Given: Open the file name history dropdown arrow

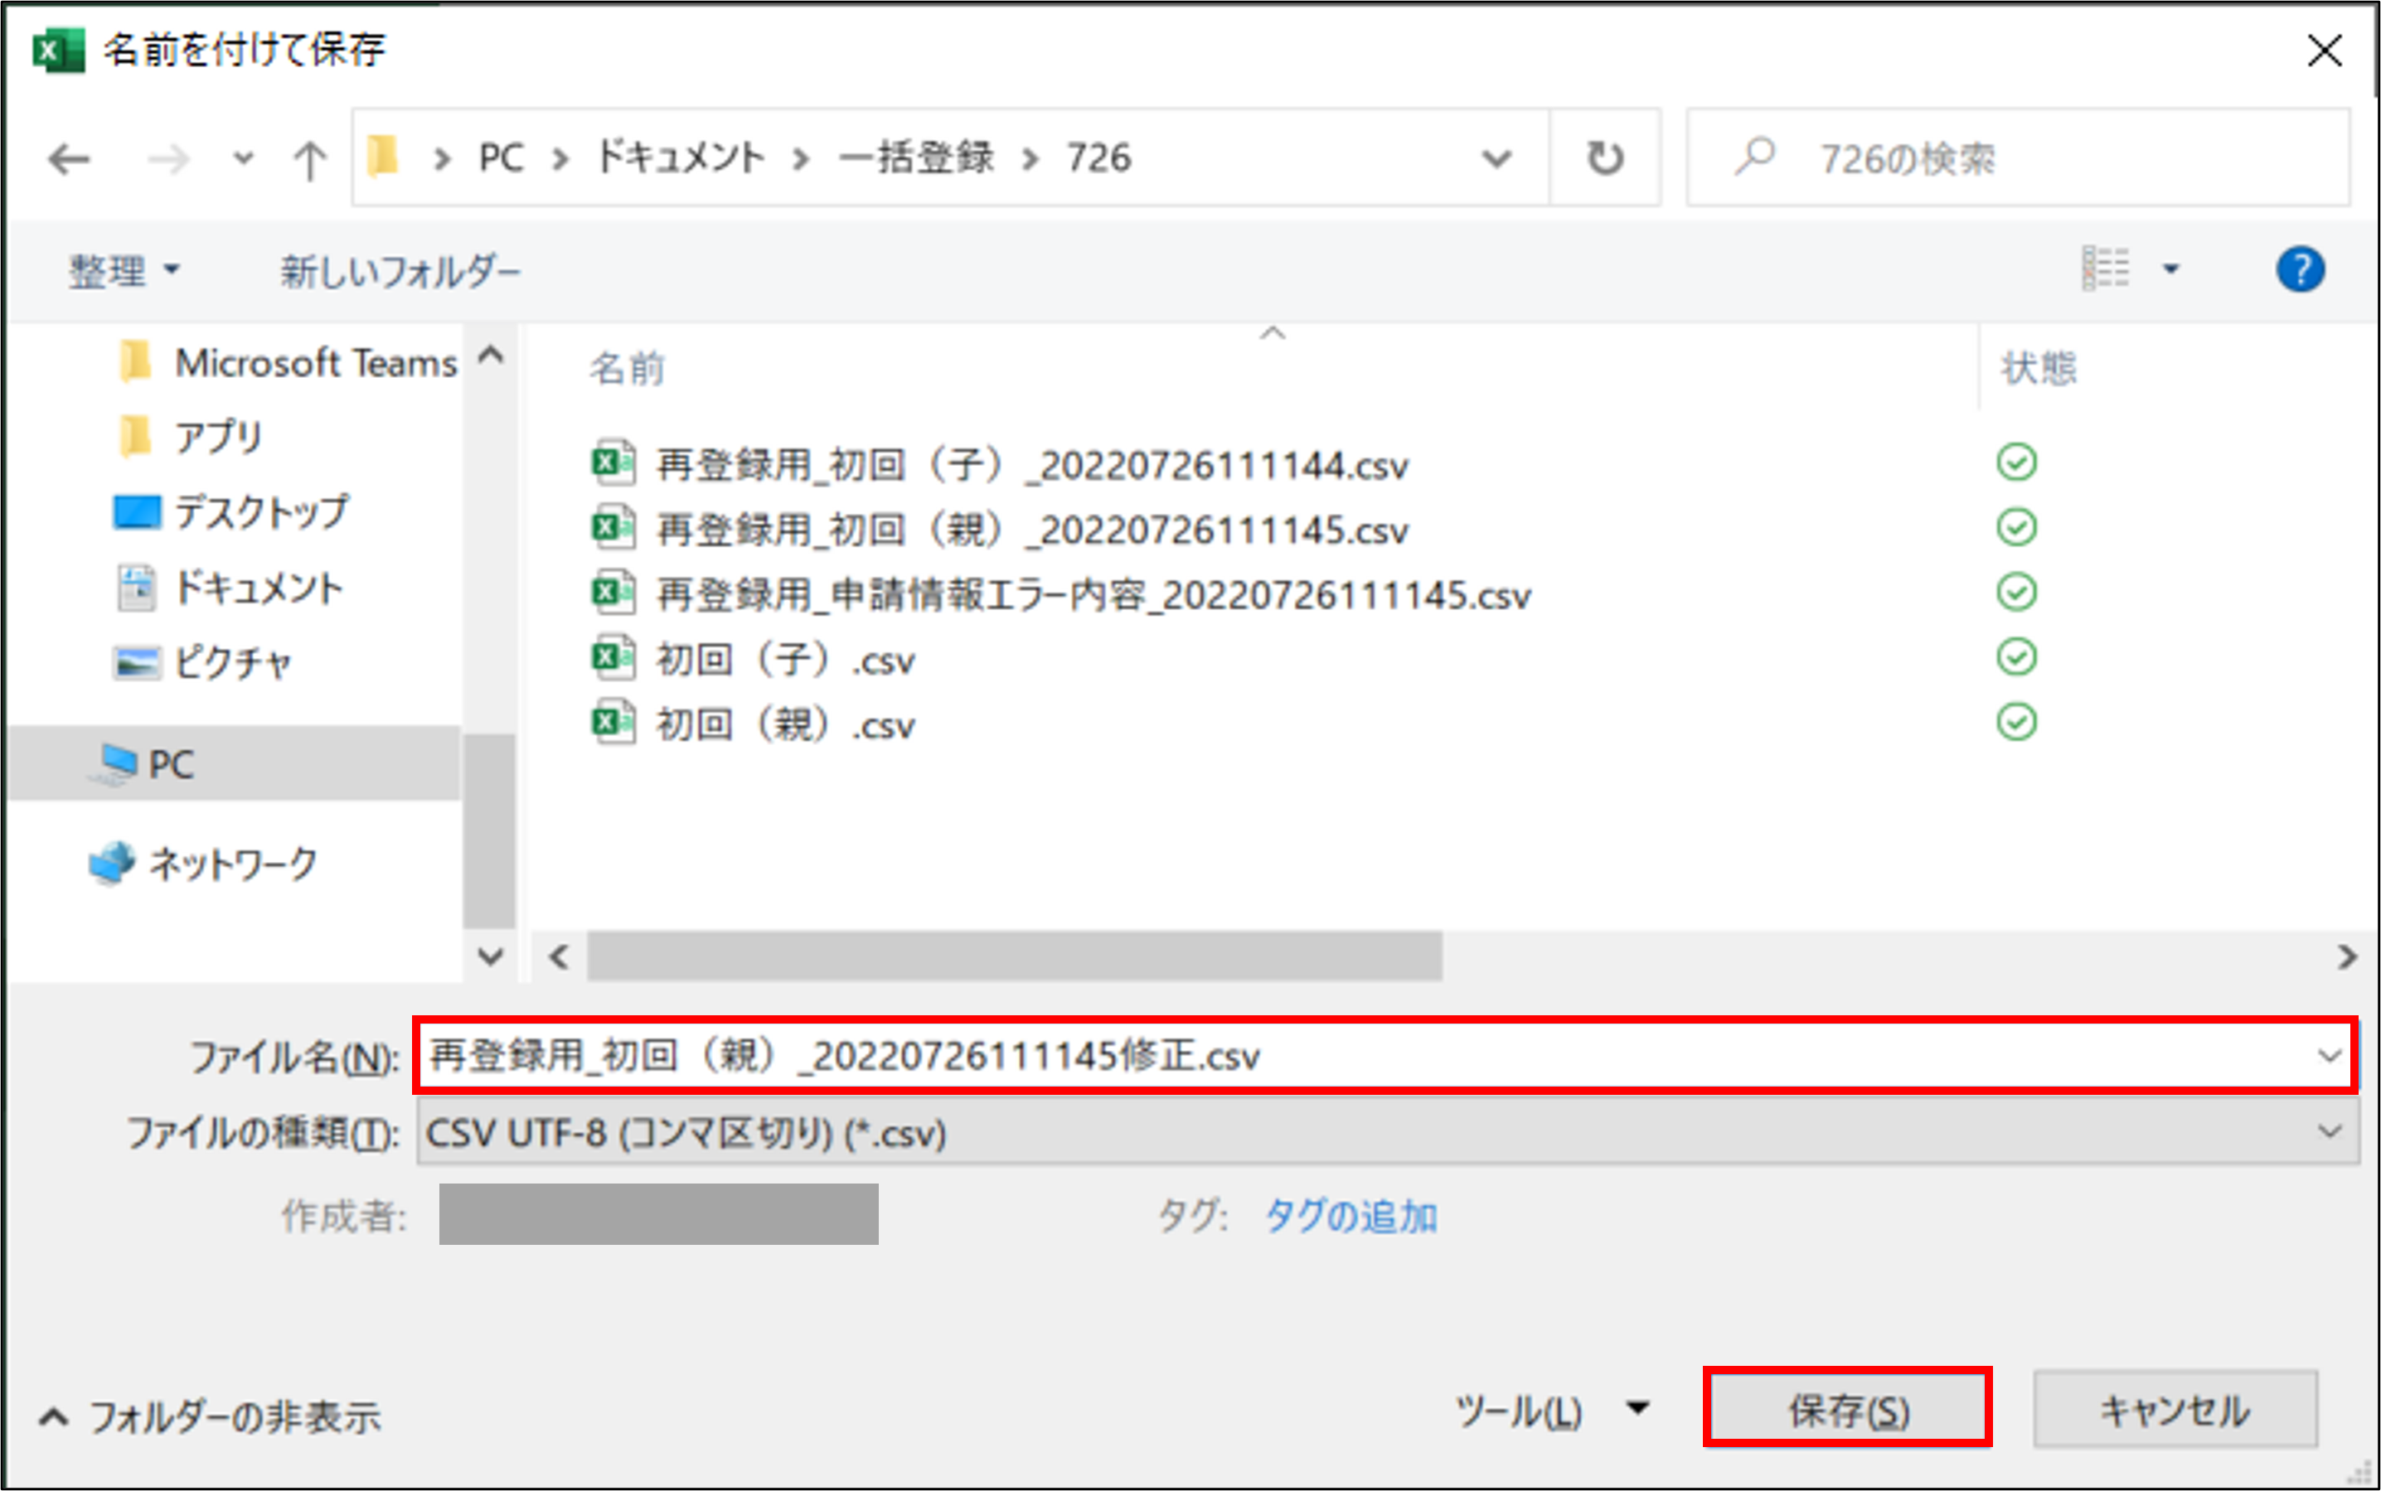Looking at the screenshot, I should point(2329,1056).
